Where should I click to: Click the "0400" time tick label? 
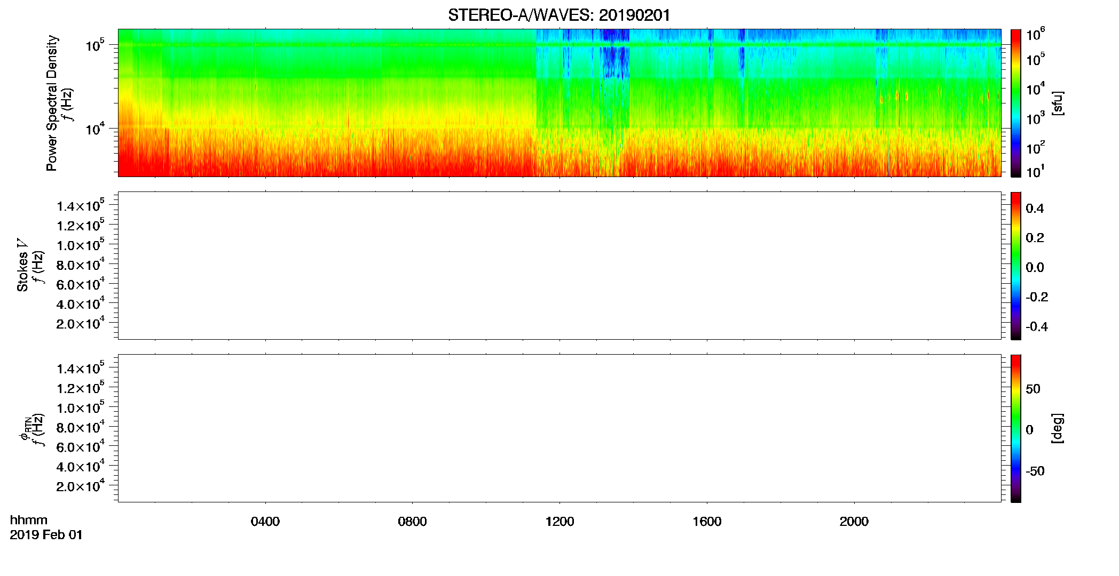point(265,522)
